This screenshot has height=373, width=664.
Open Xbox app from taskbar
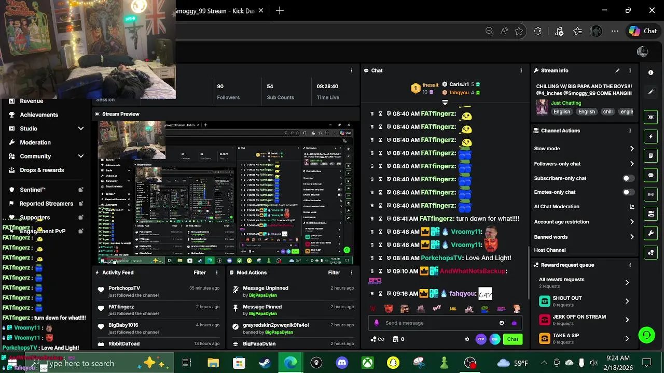pyautogui.click(x=367, y=363)
